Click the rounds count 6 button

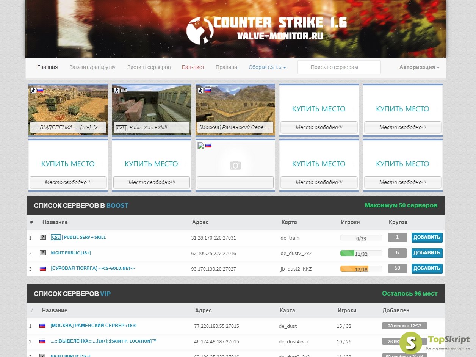pos(397,253)
